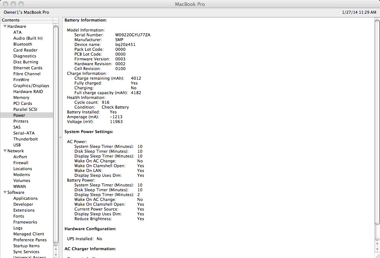Click the sidebar scrollbar thumb

56,134
